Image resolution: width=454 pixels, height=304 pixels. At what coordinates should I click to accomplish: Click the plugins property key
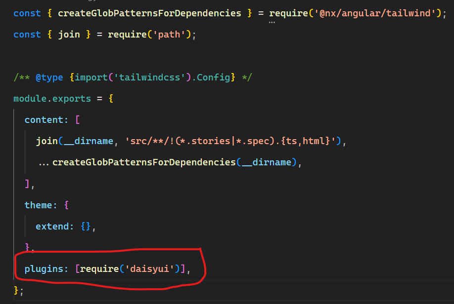tap(44, 269)
